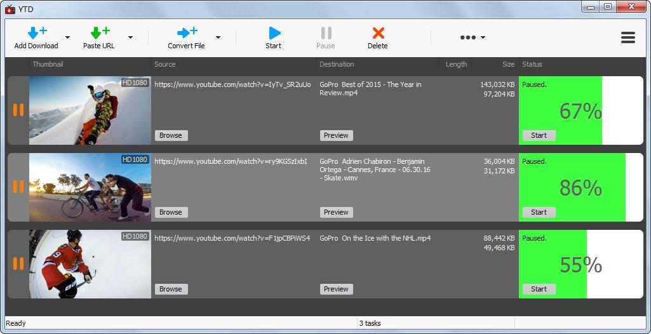The image size is (651, 334).
Task: Minimize the YTD window
Action: pyautogui.click(x=590, y=6)
